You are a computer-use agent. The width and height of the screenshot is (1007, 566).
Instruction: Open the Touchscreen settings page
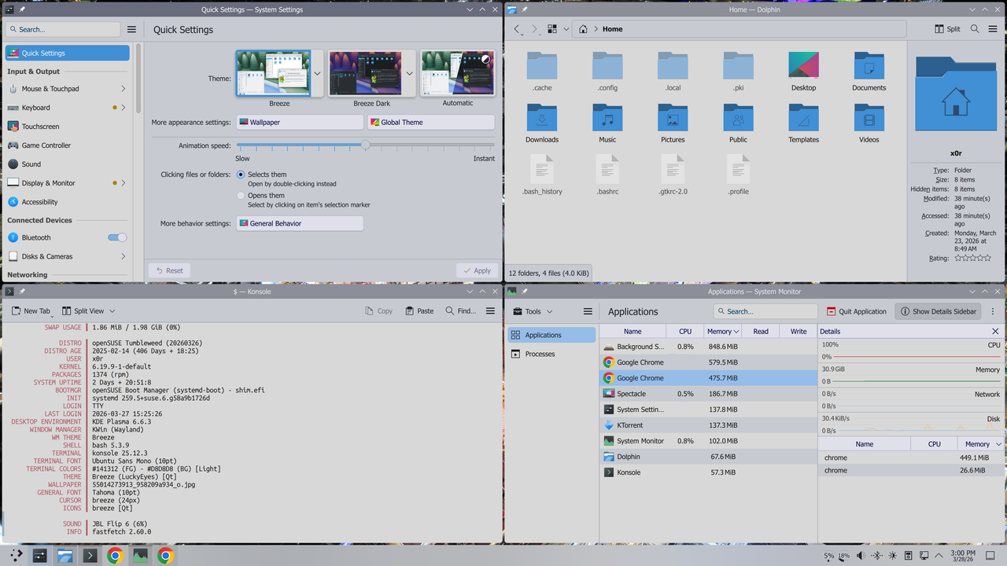tap(67, 127)
